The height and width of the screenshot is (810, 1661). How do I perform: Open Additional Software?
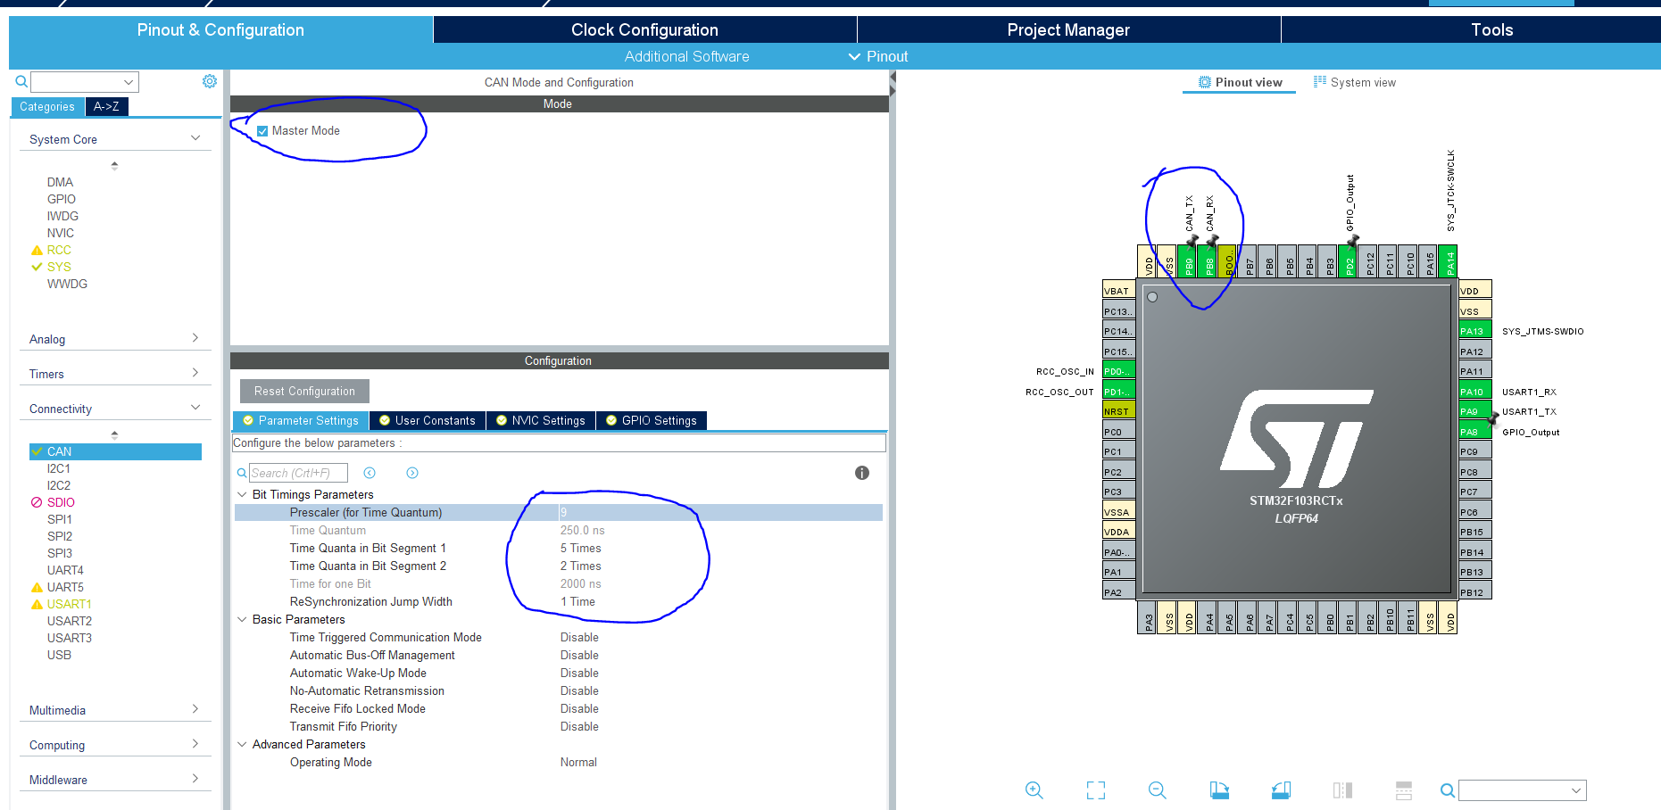click(x=686, y=56)
